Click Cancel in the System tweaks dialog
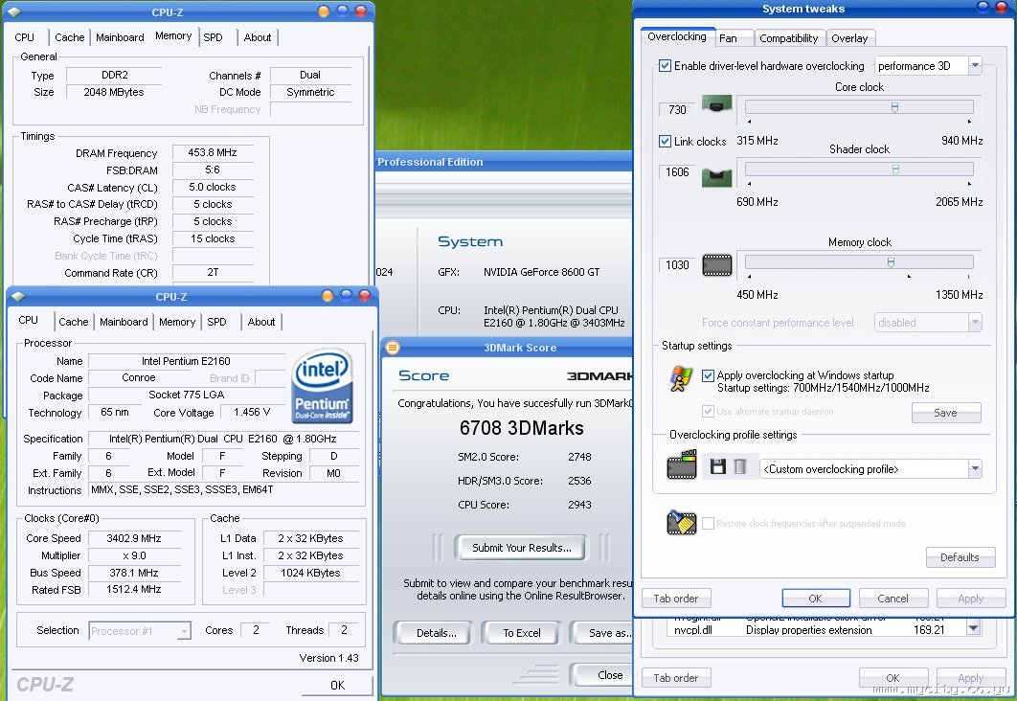Screen dimensions: 1017x701 tap(893, 599)
